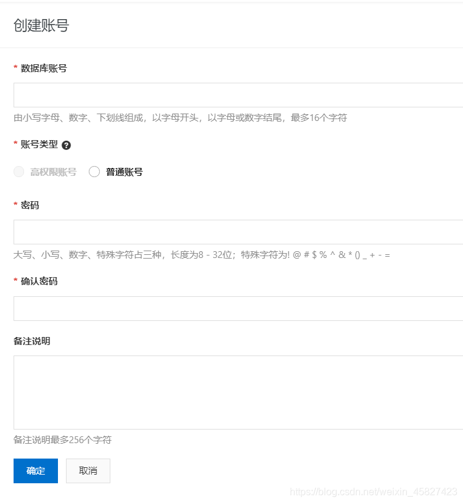This screenshot has width=463, height=503.
Task: Click the 确认密码 field label
Action: pyautogui.click(x=39, y=281)
